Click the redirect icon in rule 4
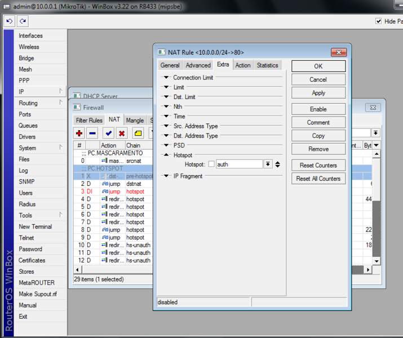Screen dimensions: 403x338 click(x=104, y=199)
